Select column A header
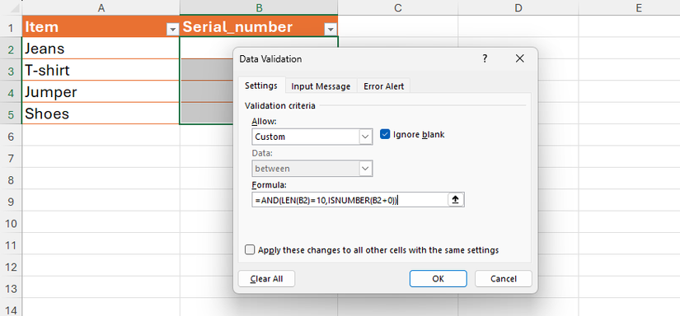The width and height of the screenshot is (680, 316). (101, 7)
